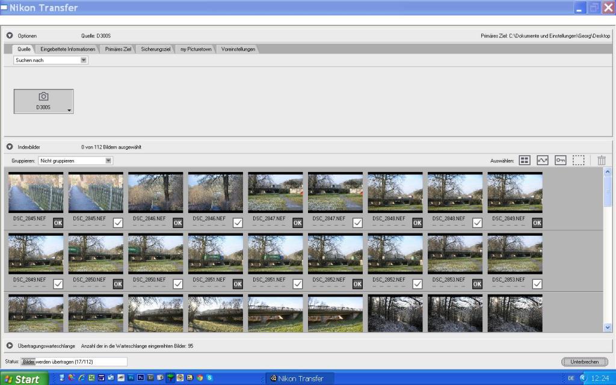The width and height of the screenshot is (616, 385).
Task: Collapse the Optionen panel
Action: click(10, 35)
